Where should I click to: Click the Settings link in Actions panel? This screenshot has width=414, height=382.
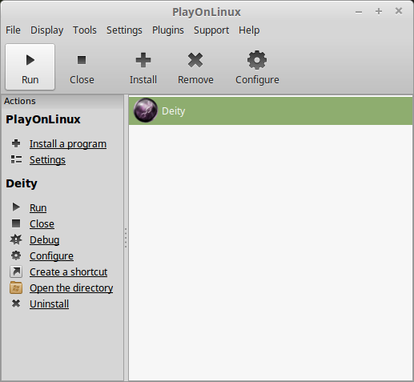47,160
